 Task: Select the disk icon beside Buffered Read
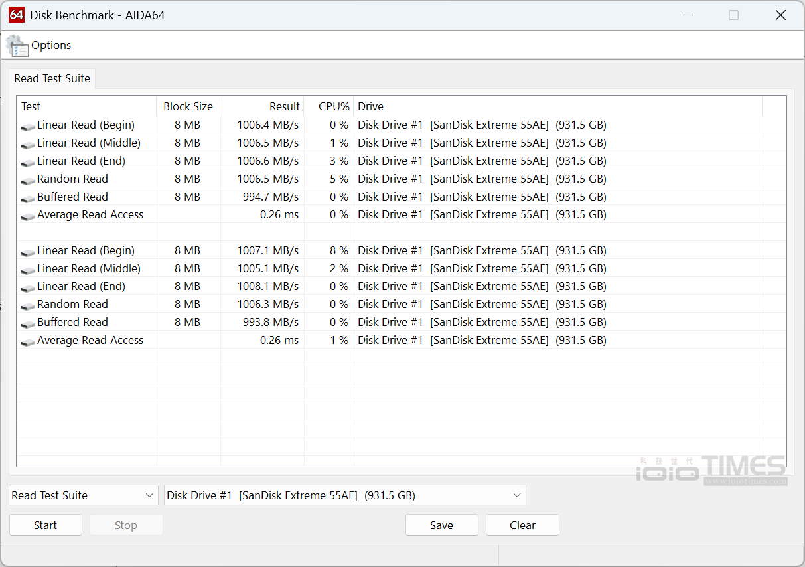[x=27, y=197]
